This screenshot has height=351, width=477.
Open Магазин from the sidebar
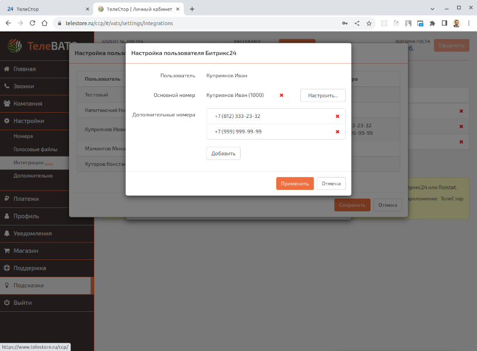47,251
